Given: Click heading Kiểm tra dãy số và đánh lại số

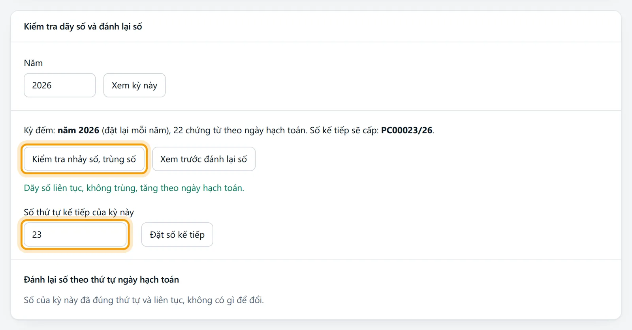Looking at the screenshot, I should 83,26.
